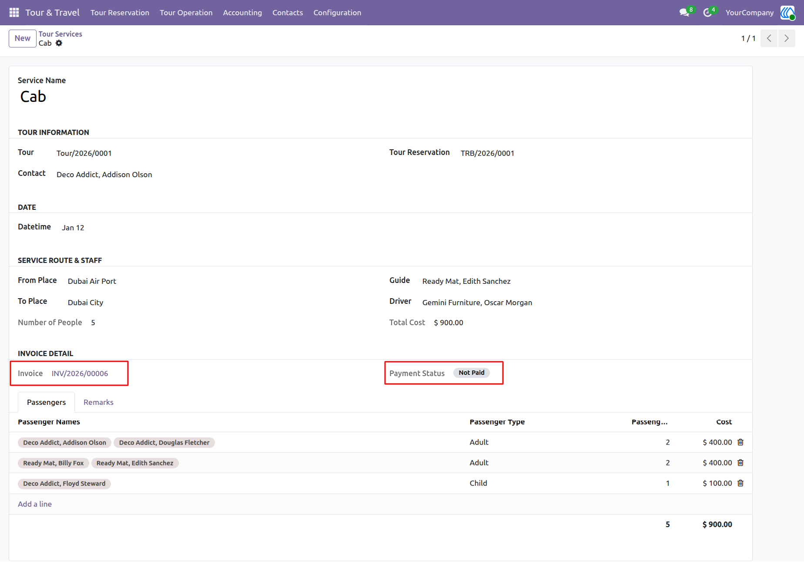Delete the Billy Fox passenger line
Viewport: 804px width, 562px height.
[x=740, y=463]
